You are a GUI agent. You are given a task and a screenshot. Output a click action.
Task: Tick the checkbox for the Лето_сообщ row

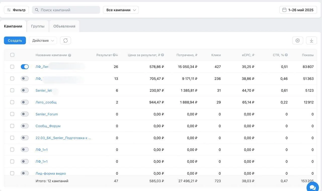12,102
